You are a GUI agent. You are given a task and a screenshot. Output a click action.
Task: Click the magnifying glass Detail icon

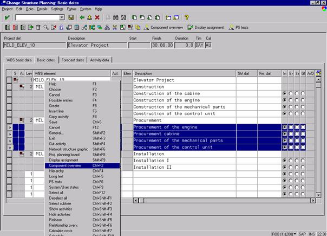(x=46, y=27)
